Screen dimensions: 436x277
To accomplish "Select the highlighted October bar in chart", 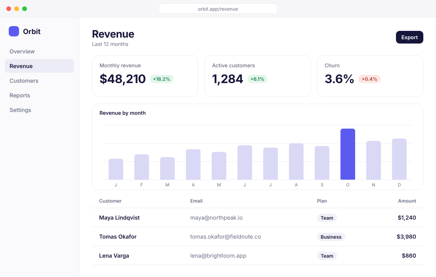I will [348, 154].
